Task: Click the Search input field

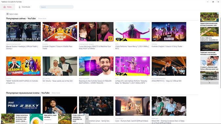Action: [x=56, y=7]
